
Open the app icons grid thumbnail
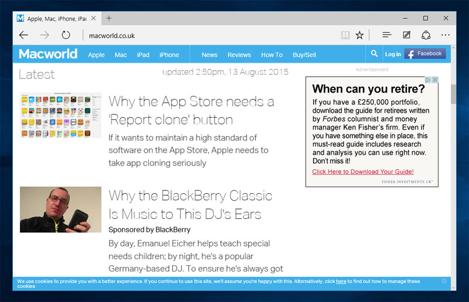(x=61, y=115)
